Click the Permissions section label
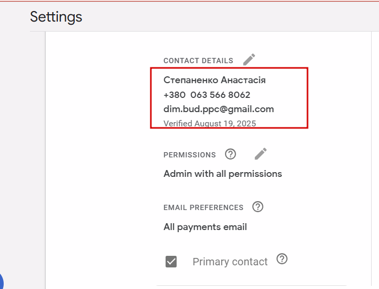Screen dimensions: 379x289 pyautogui.click(x=190, y=155)
